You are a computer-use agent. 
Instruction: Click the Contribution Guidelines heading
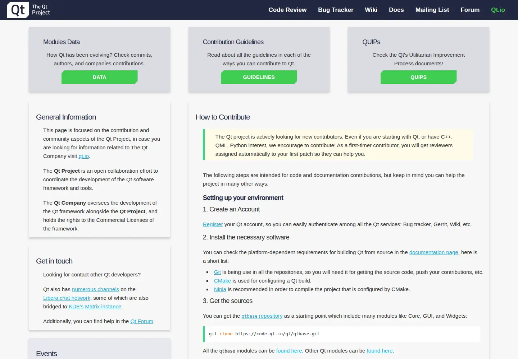233,42
